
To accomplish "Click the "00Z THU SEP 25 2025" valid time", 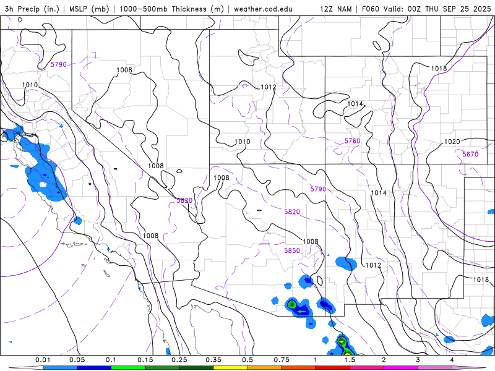I will click(449, 9).
